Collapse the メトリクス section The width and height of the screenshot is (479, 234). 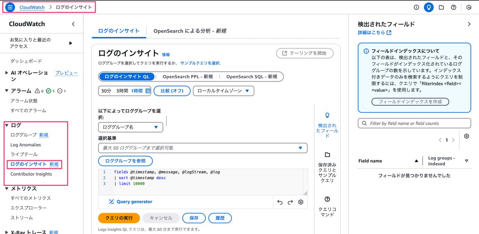(7, 188)
